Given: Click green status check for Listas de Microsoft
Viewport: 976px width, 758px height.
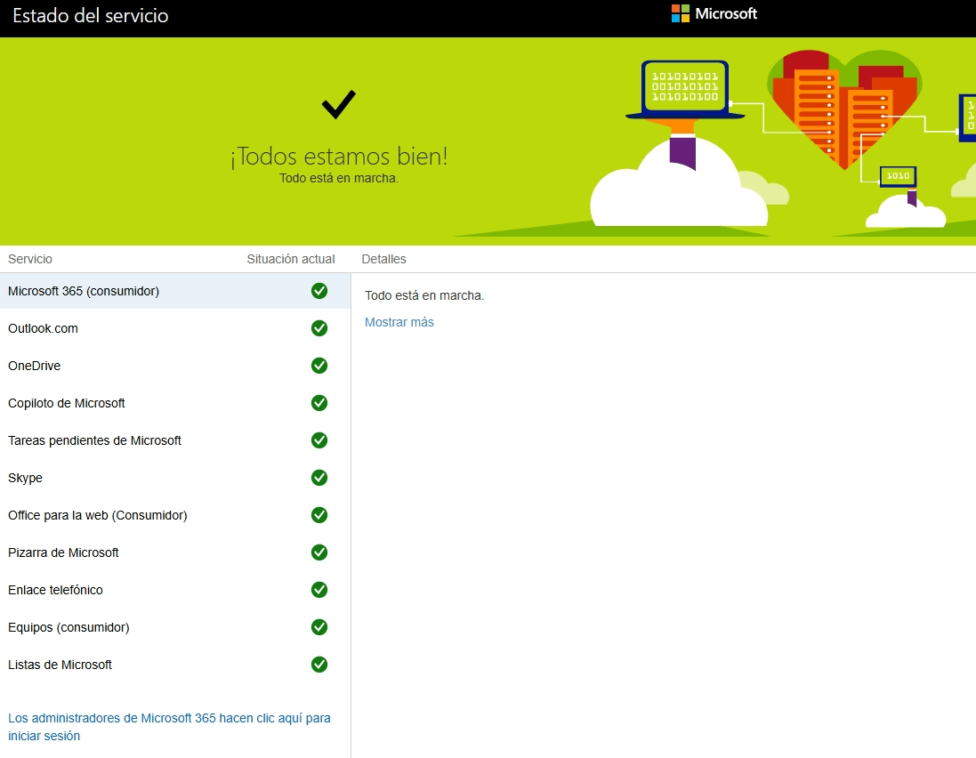Looking at the screenshot, I should pos(319,664).
